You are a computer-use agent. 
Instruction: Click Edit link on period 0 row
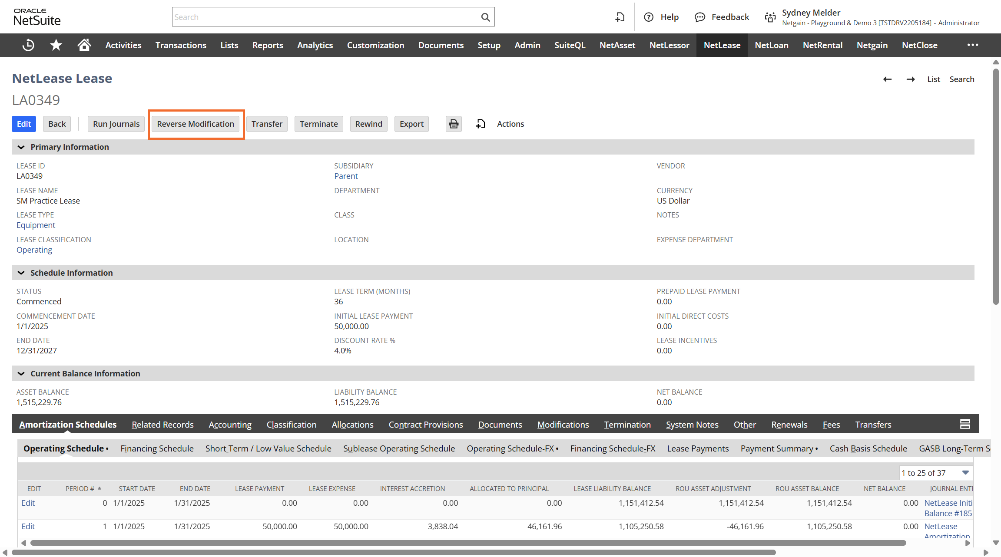[x=28, y=503]
